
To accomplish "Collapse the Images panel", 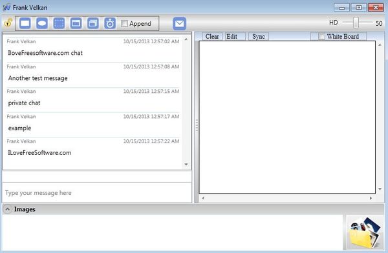I will click(8, 209).
